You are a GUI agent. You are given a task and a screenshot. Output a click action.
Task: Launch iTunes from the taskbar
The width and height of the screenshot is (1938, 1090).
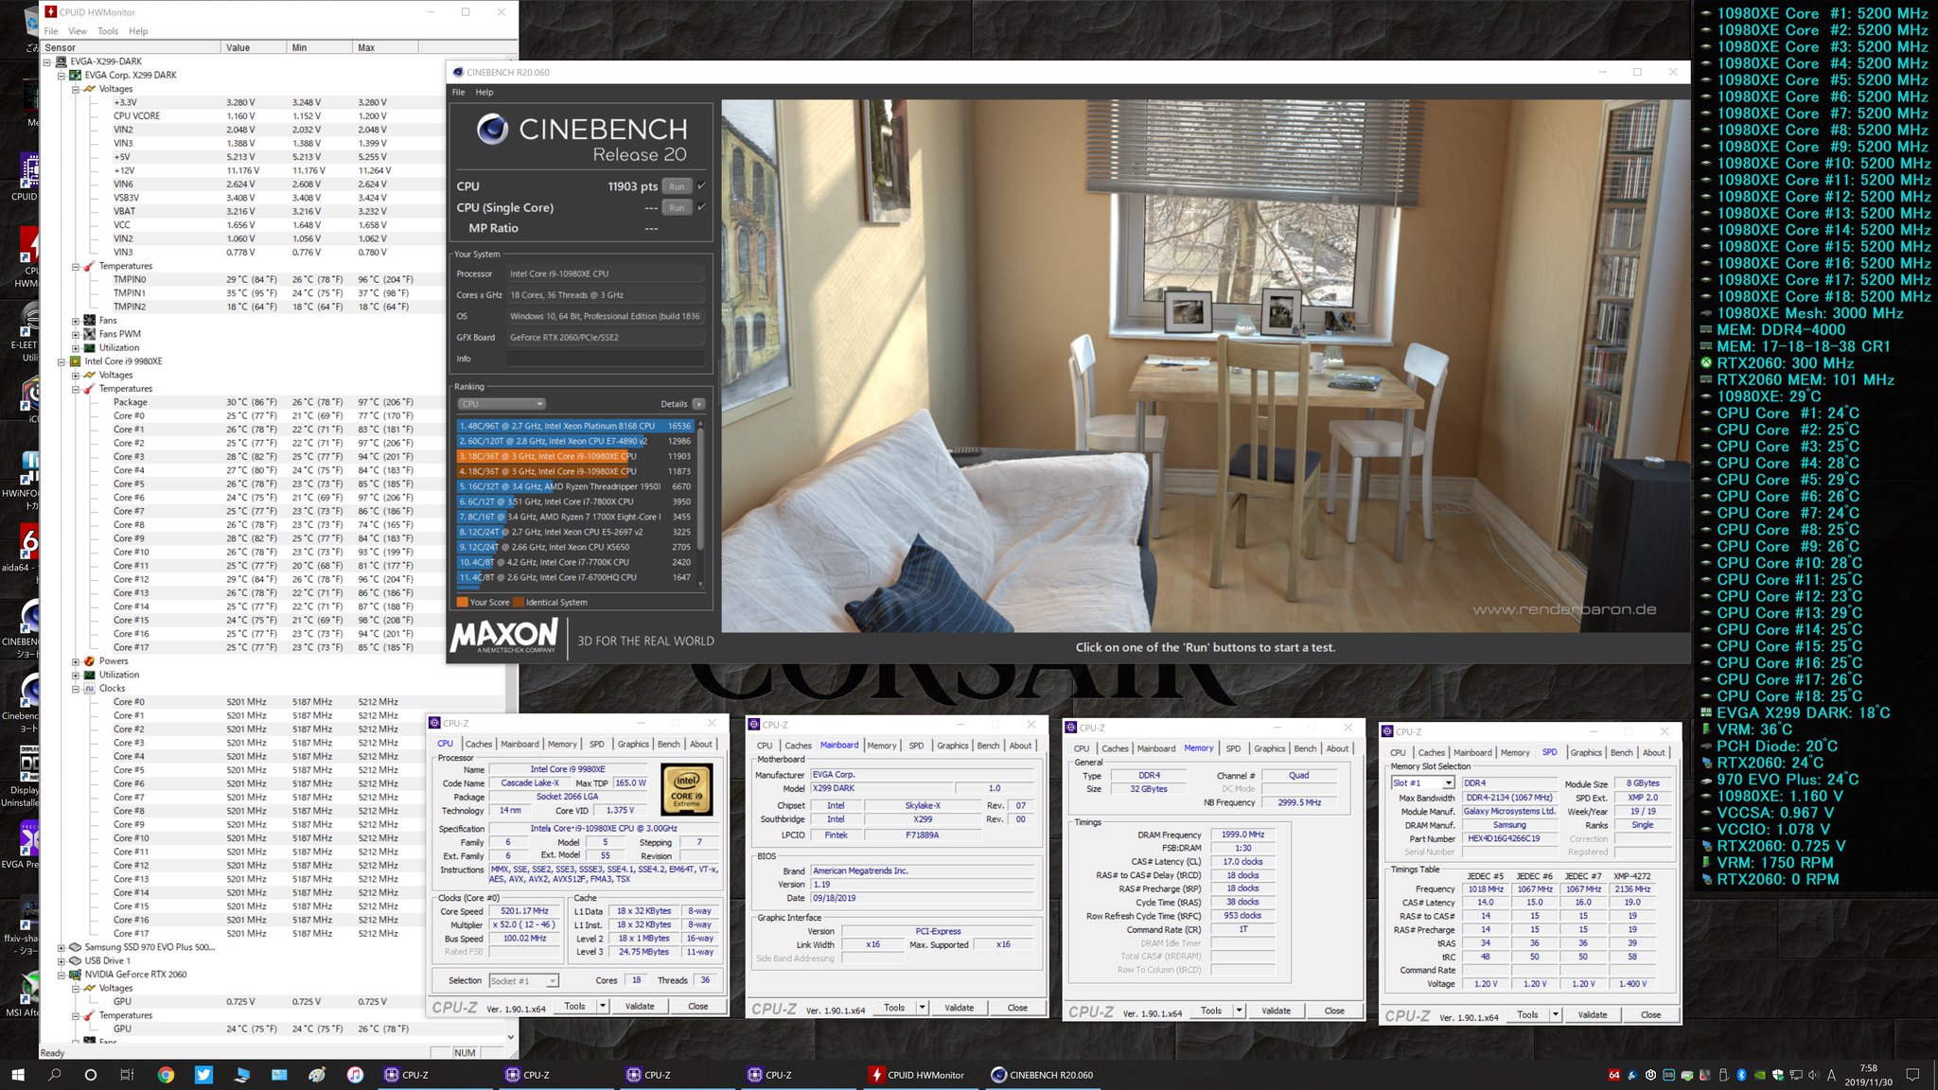[x=355, y=1075]
